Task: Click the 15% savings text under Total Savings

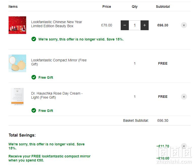Action: pyautogui.click(x=47, y=146)
